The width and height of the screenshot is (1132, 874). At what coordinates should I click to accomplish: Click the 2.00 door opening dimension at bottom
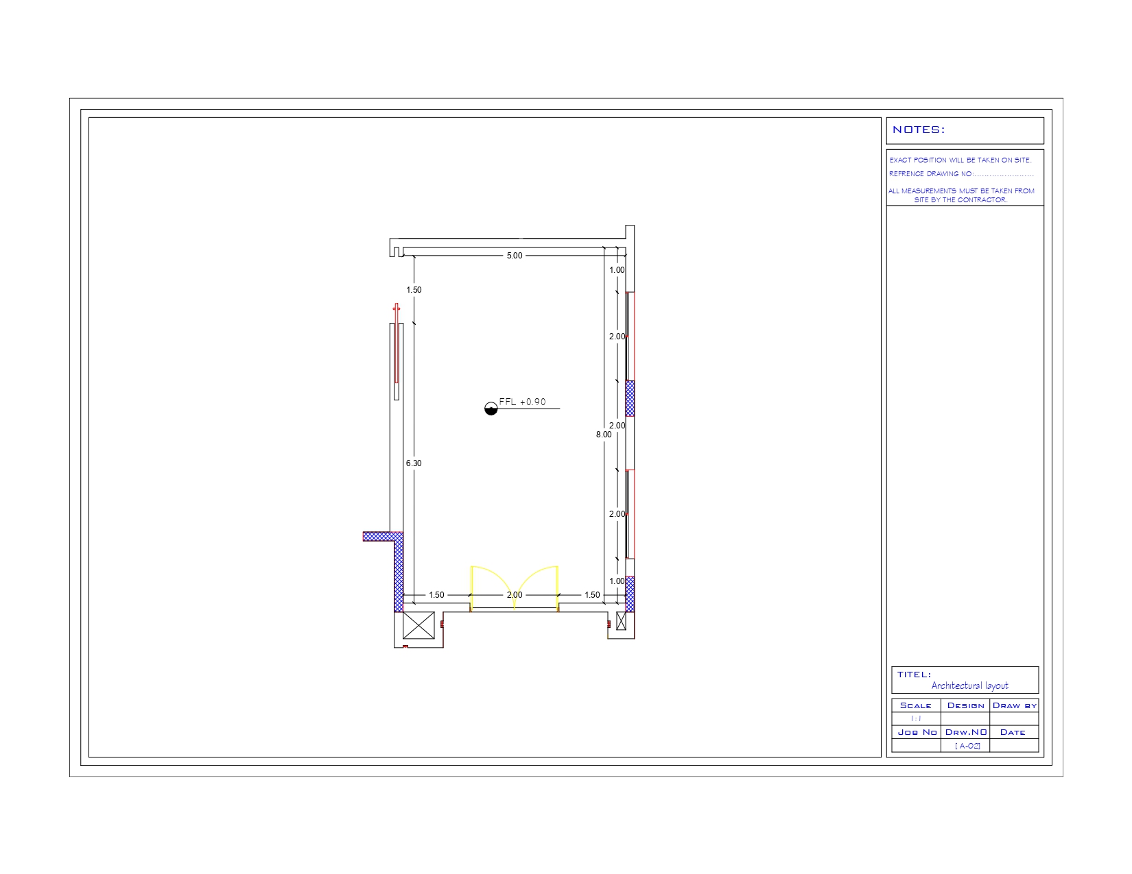pos(515,595)
